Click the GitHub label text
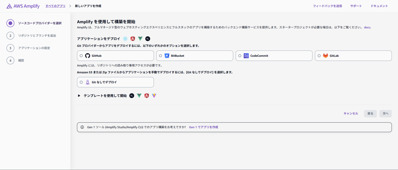398x170 pixels. click(x=97, y=56)
